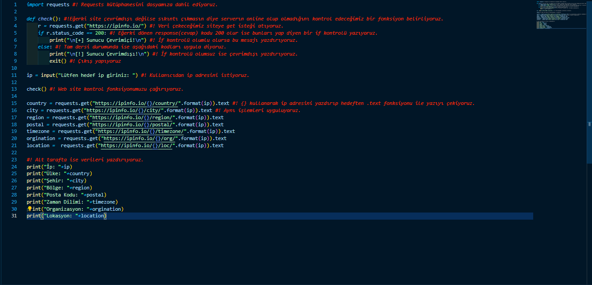Click line number 31 in the gutter
The height and width of the screenshot is (285, 592).
pos(14,217)
